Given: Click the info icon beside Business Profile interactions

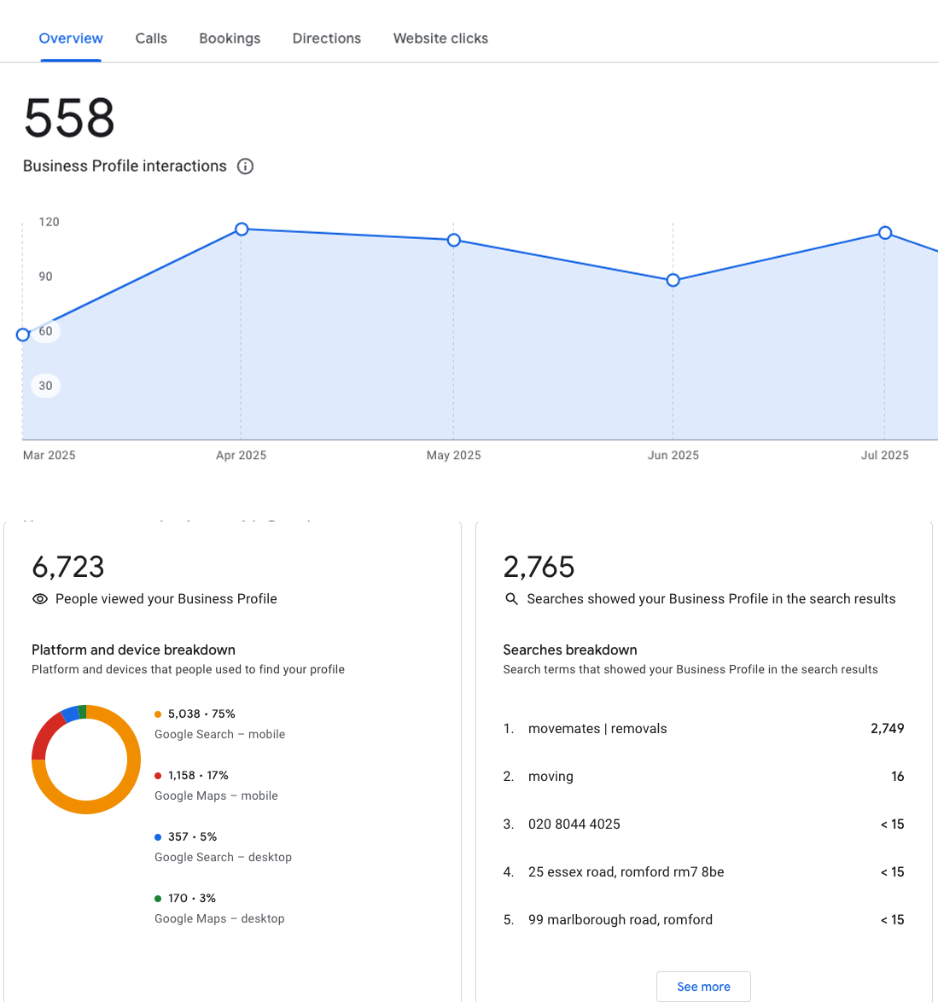Looking at the screenshot, I should 245,166.
